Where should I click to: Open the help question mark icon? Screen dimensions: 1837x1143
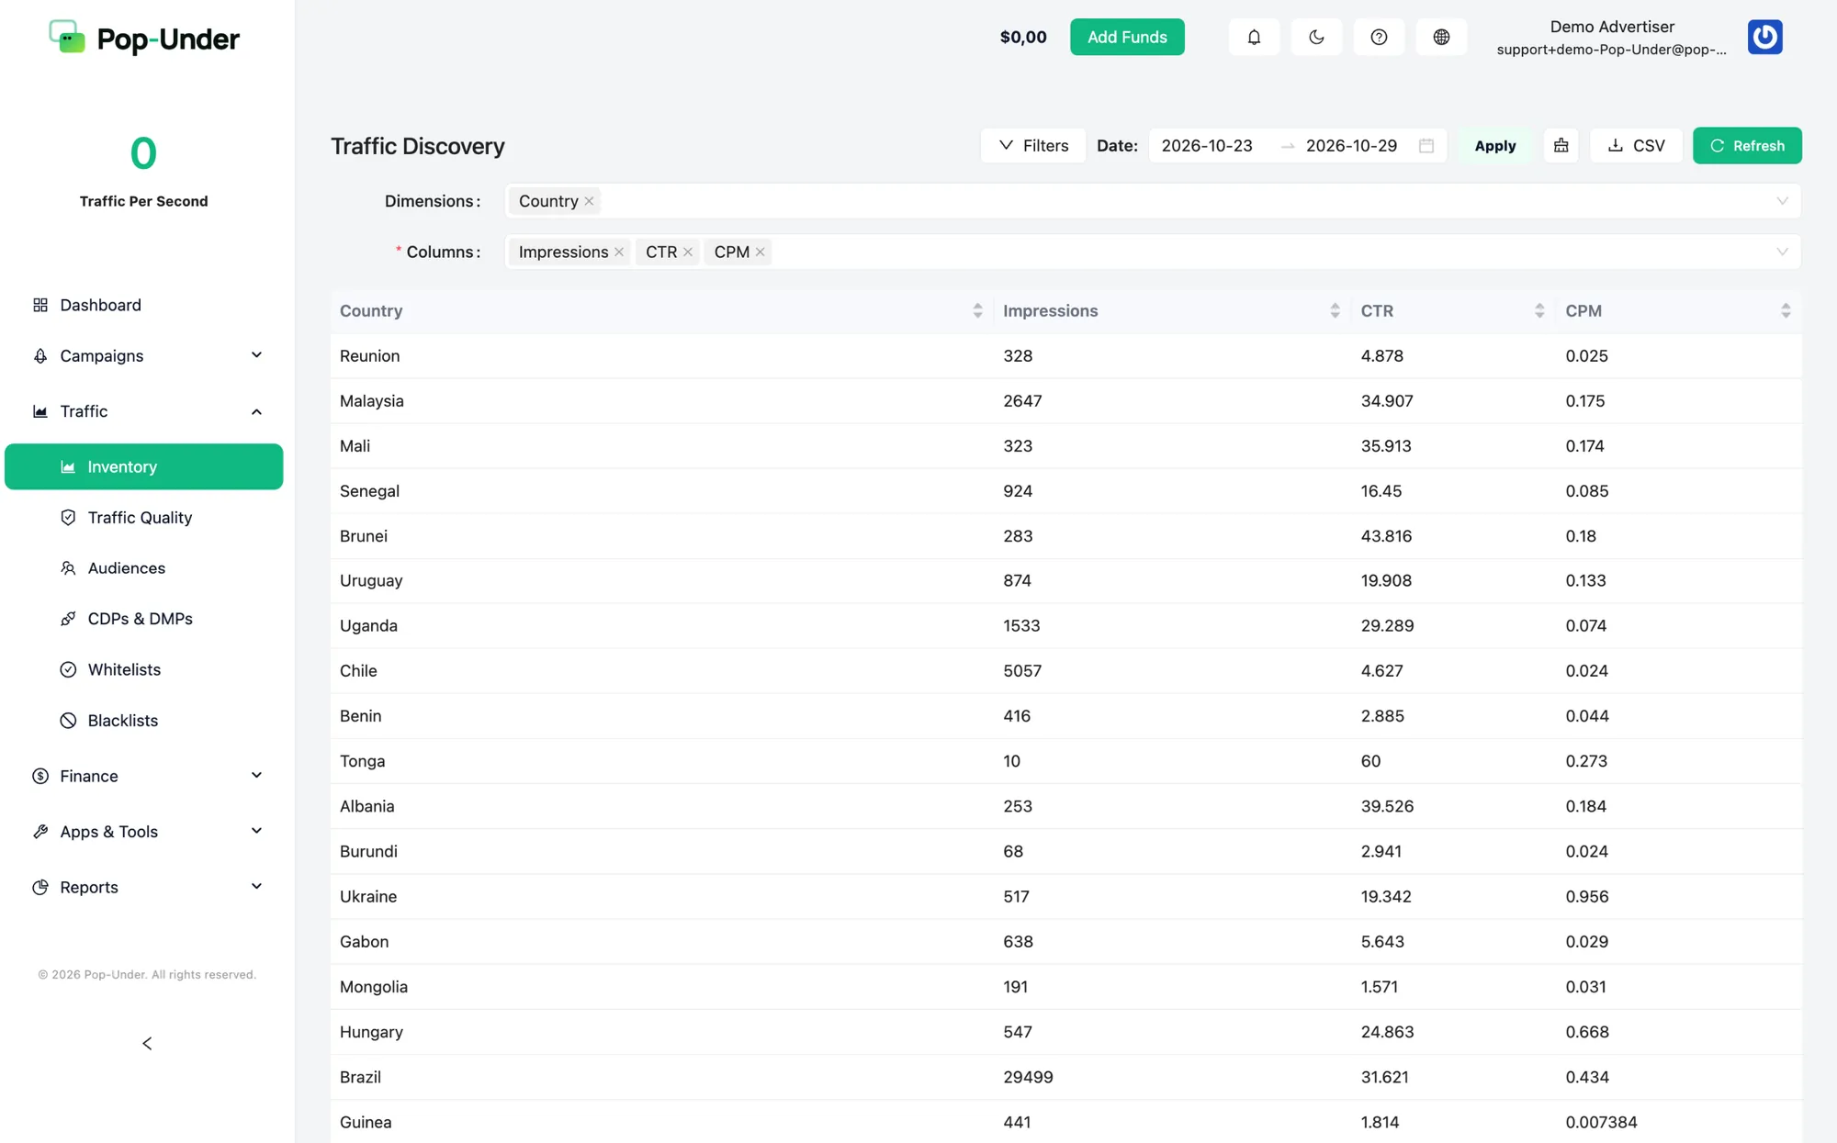tap(1379, 37)
